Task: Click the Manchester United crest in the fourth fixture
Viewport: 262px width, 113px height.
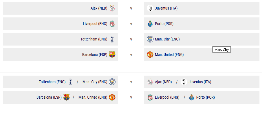Action: pos(150,55)
